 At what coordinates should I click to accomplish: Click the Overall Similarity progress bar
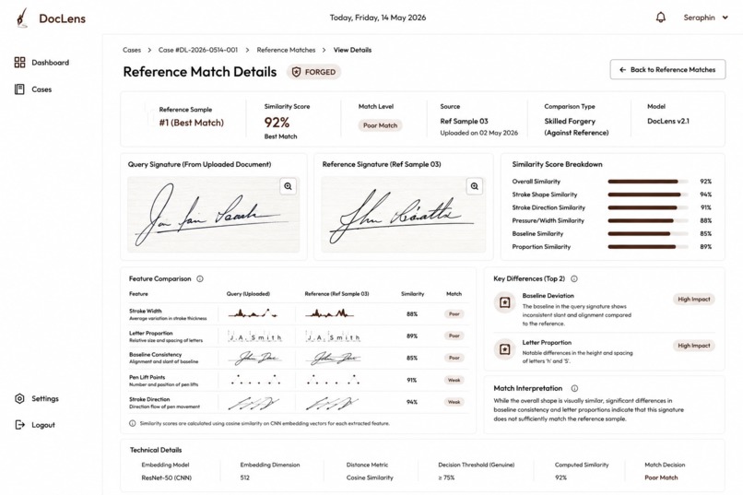[x=648, y=182]
